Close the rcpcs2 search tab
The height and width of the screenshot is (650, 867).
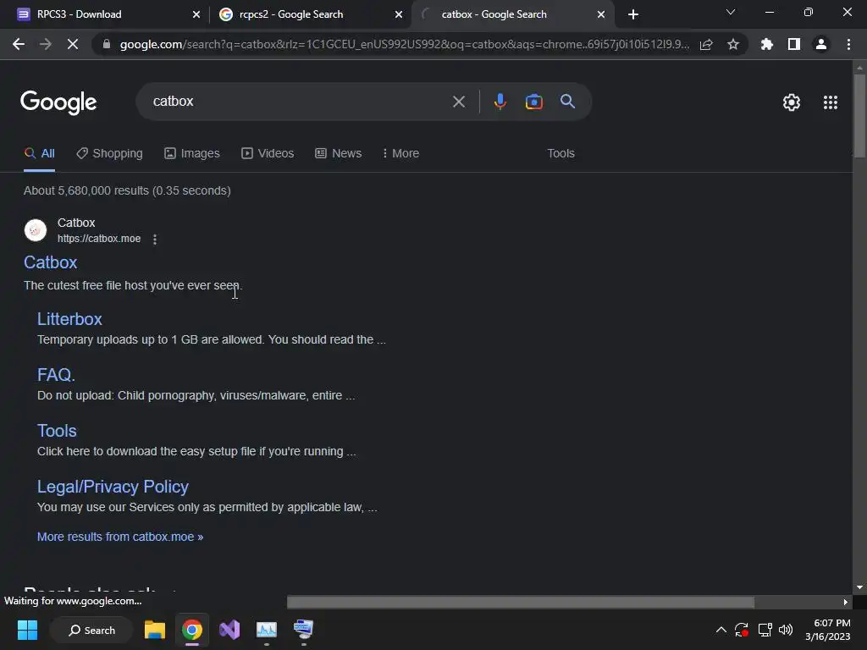click(399, 14)
